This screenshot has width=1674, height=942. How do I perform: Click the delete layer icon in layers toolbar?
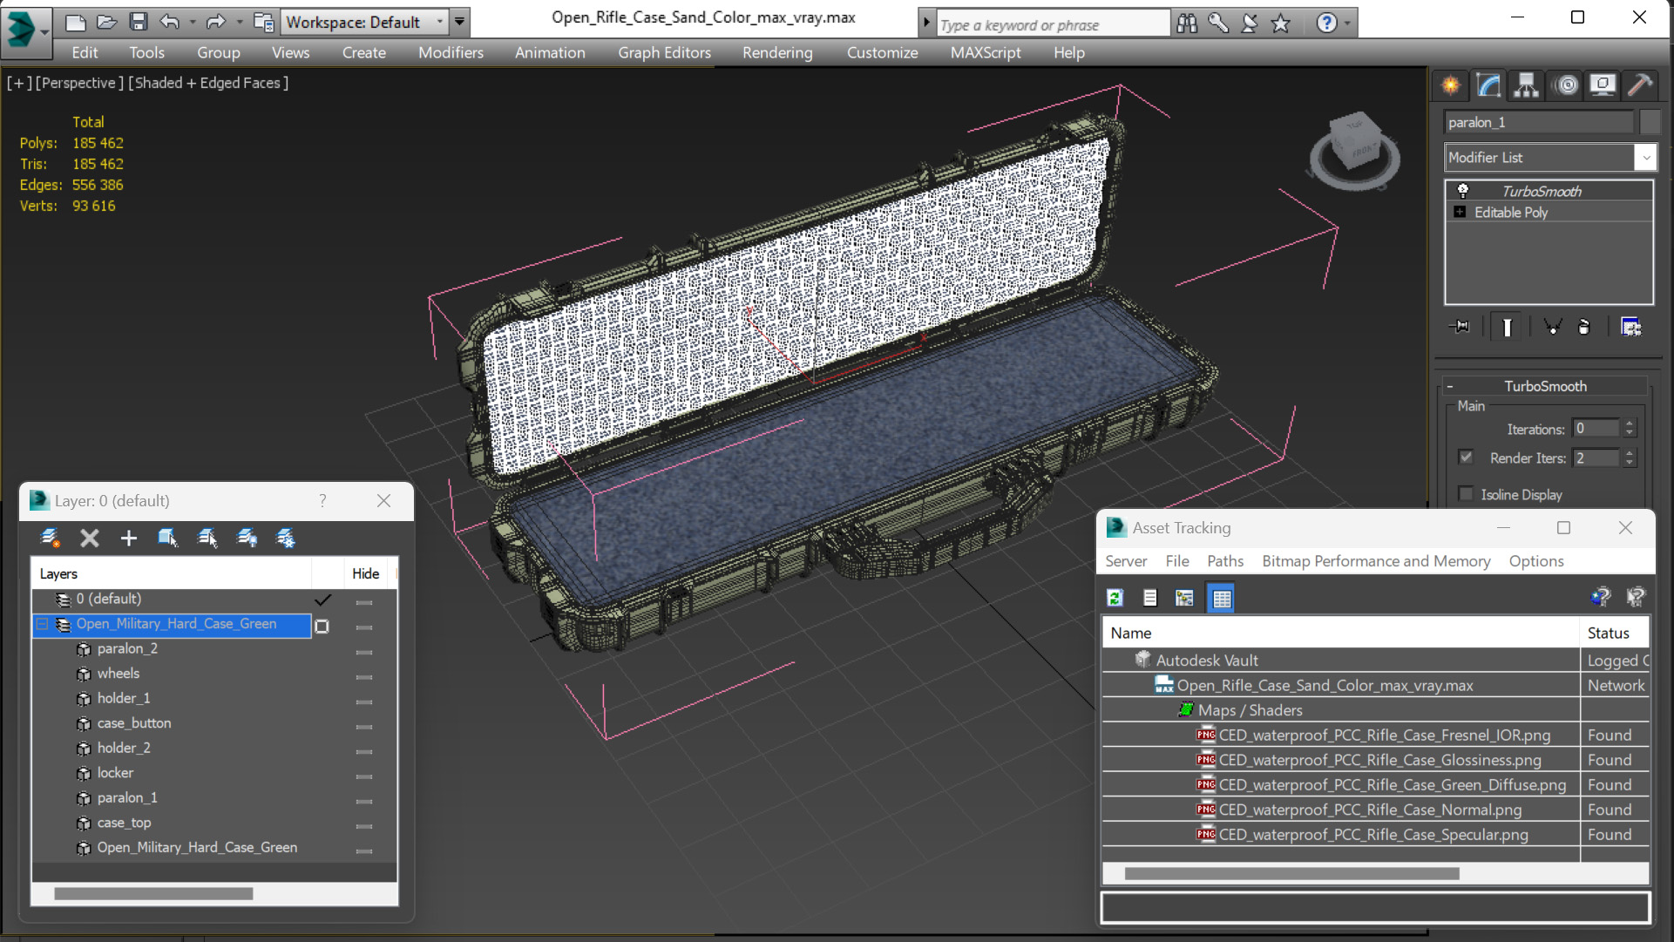pos(90,539)
